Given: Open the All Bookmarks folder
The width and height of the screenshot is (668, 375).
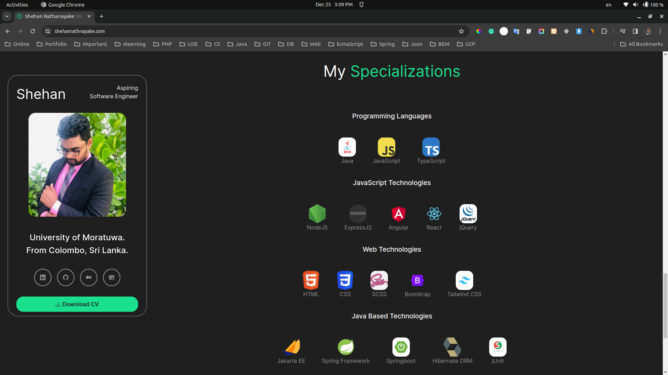Looking at the screenshot, I should point(642,44).
